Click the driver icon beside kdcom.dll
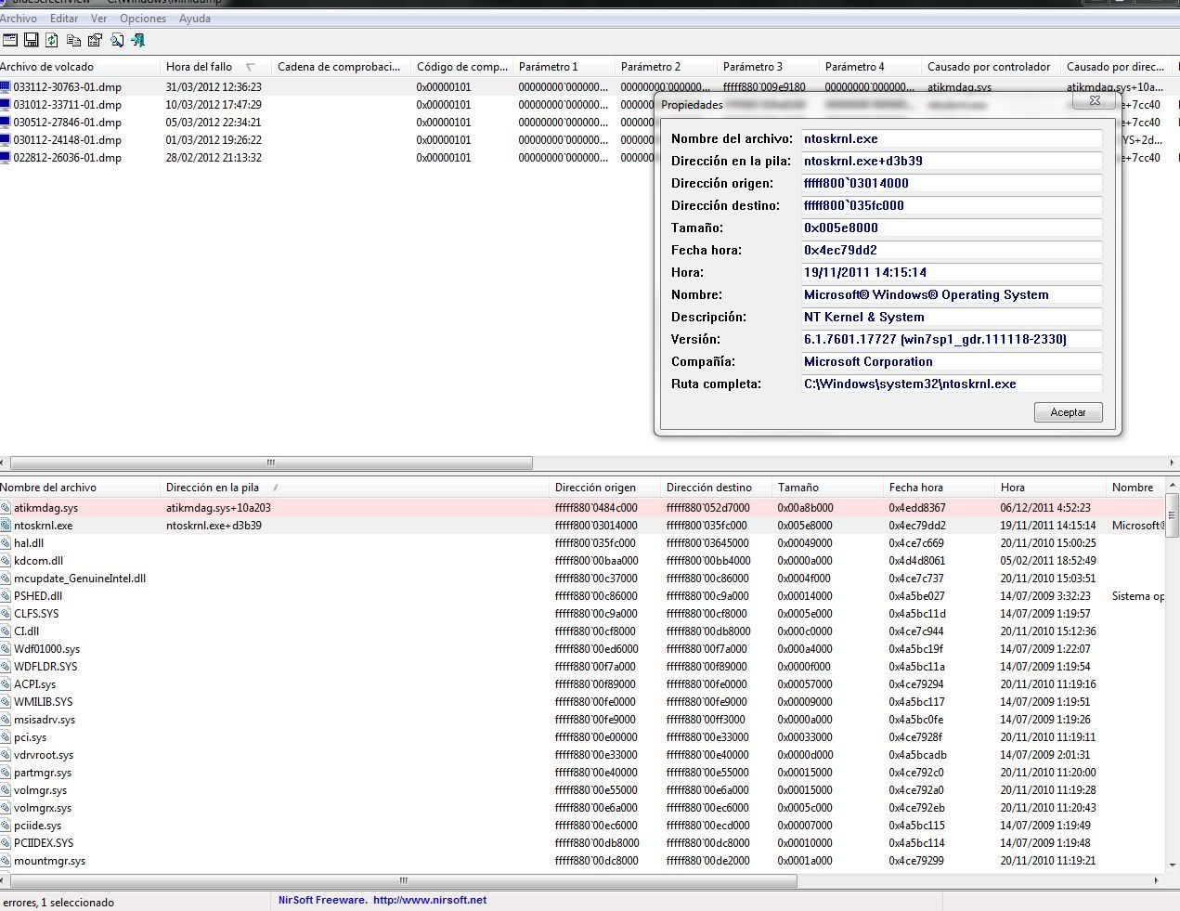This screenshot has width=1180, height=911. tap(6, 561)
